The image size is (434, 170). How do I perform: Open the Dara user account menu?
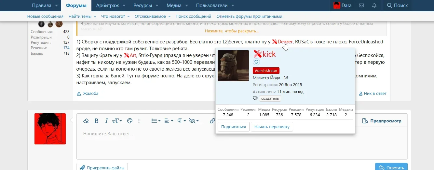pyautogui.click(x=342, y=6)
